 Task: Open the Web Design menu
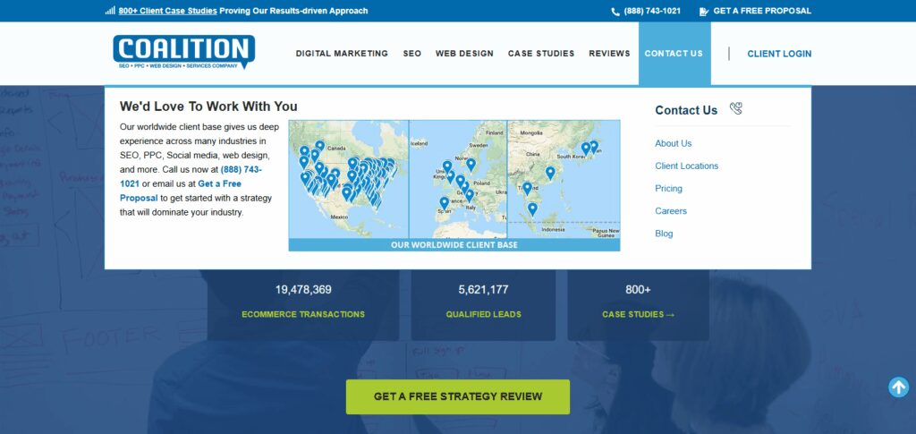464,53
